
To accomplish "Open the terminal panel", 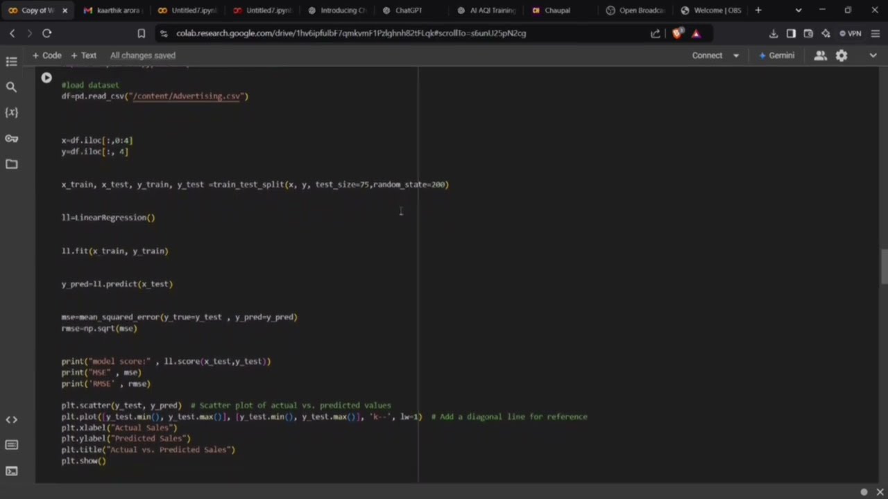I will point(11,471).
